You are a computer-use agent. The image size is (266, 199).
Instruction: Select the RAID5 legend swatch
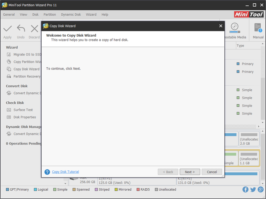pyautogui.click(x=138, y=189)
